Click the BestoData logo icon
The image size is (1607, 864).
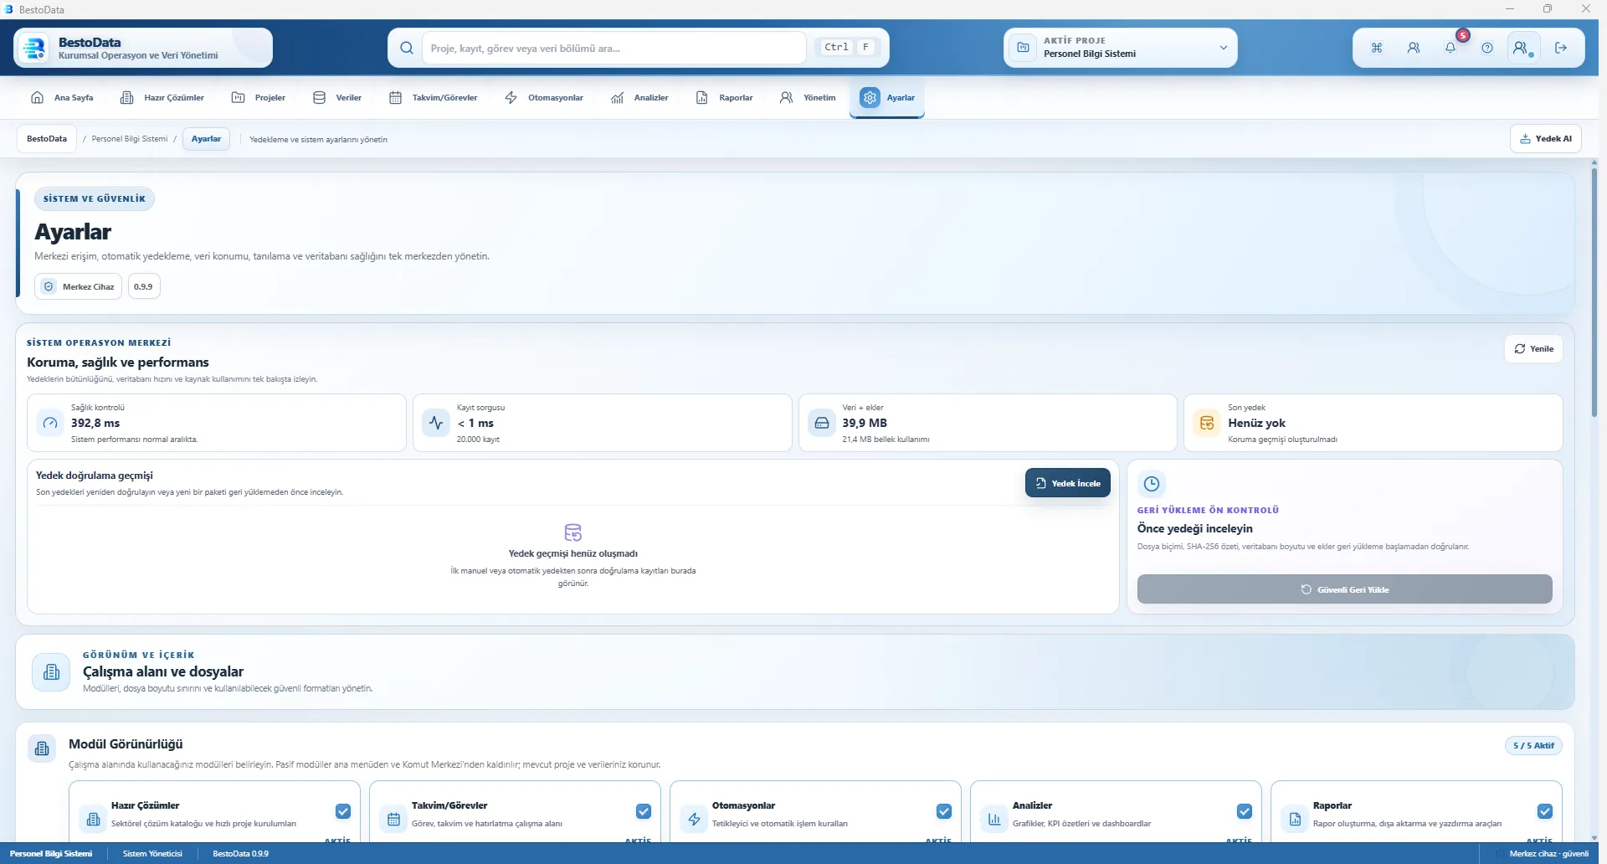[35, 48]
